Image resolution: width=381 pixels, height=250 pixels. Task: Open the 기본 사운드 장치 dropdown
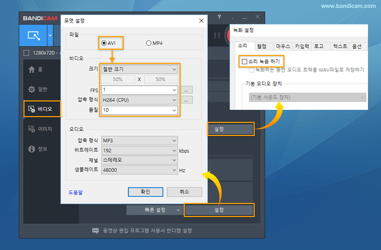pyautogui.click(x=307, y=97)
